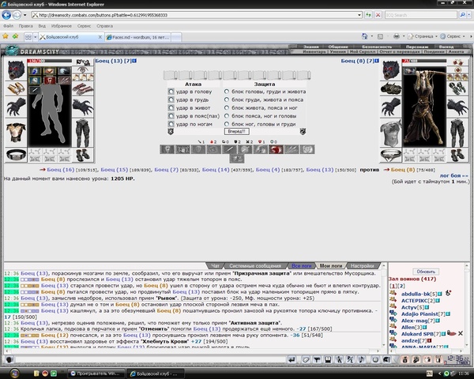Image resolution: width=474 pixels, height=379 pixels.
Task: Choose attack 'удар в живот'
Action: pos(171,107)
